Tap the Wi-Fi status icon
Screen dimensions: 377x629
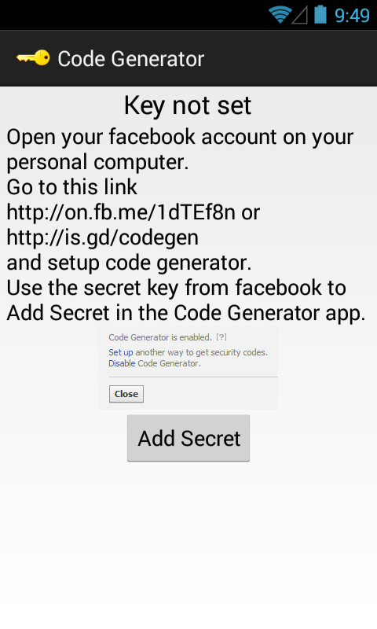coord(280,15)
